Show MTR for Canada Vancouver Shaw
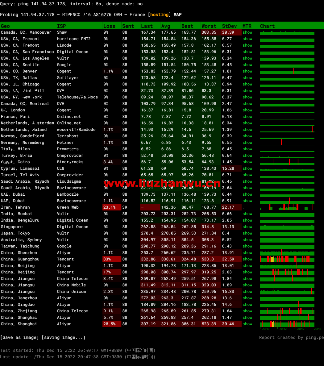The height and width of the screenshot is (366, 324). click(x=247, y=32)
